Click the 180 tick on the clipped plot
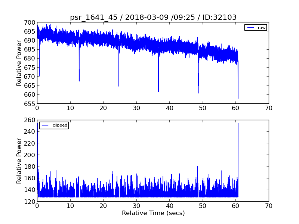This screenshot has height=224, width=299. click(x=30, y=167)
